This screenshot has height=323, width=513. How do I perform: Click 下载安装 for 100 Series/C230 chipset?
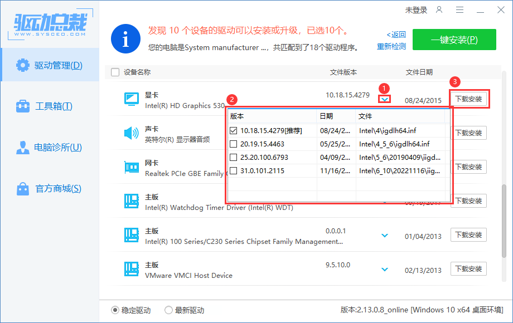pyautogui.click(x=468, y=235)
